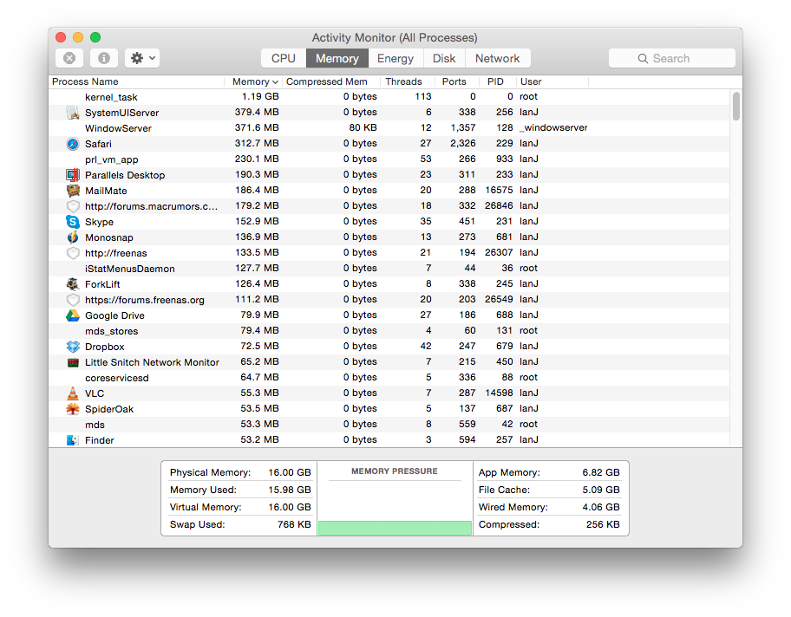Sort by Process Name column header
The image size is (791, 617).
[136, 81]
